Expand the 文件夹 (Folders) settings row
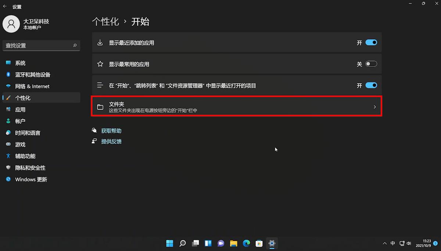 (237, 107)
